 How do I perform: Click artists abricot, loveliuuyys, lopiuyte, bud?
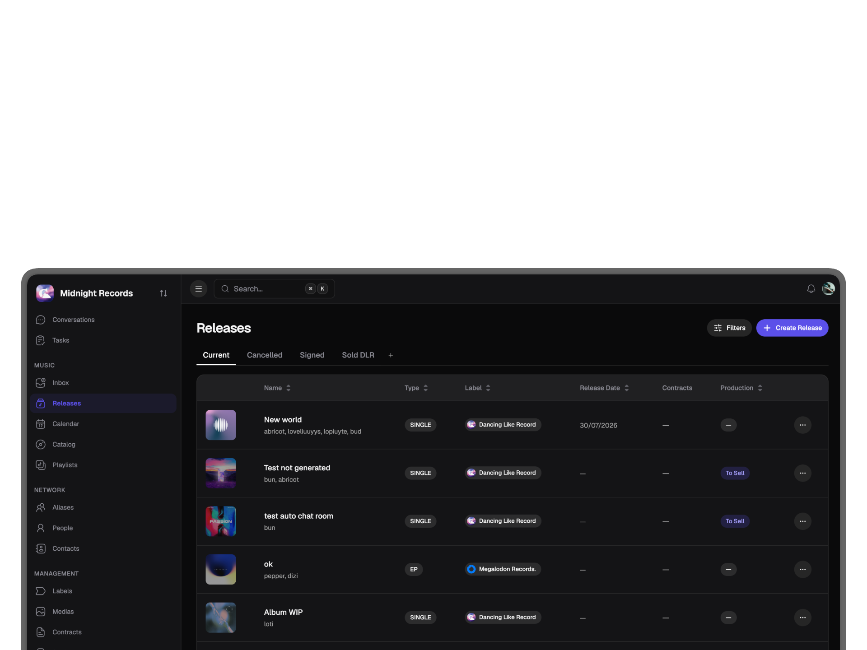pyautogui.click(x=312, y=432)
